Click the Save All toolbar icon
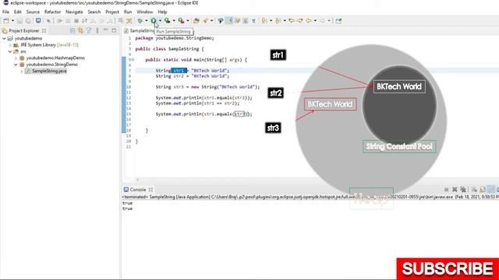 [x=28, y=21]
